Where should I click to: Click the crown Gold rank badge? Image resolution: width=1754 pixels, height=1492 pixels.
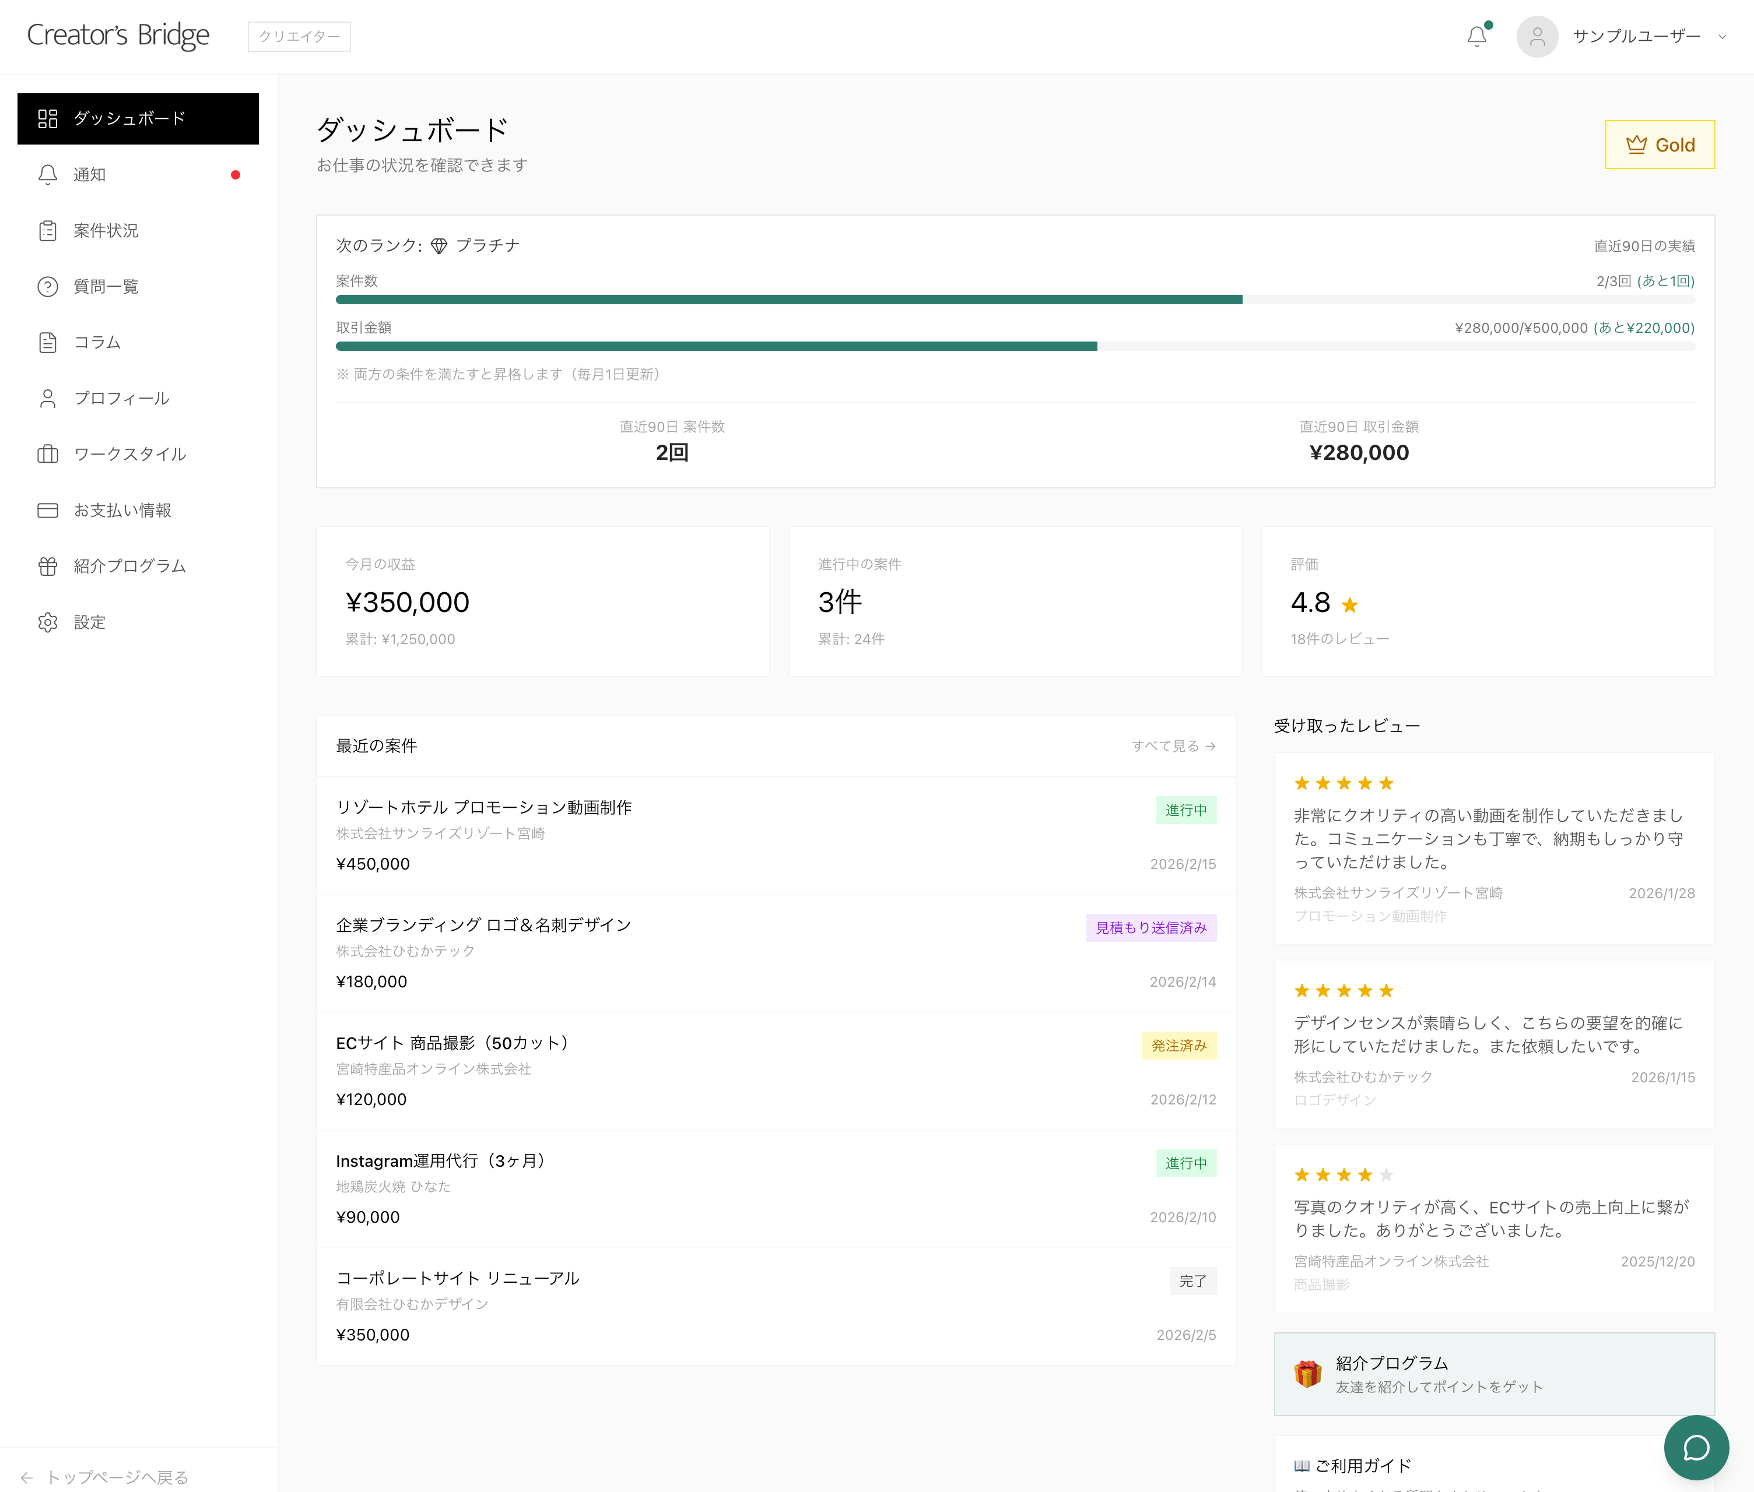point(1659,145)
